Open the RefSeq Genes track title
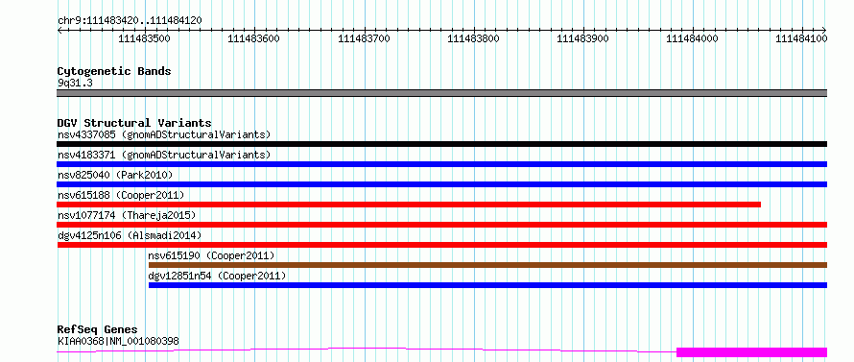This screenshot has height=362, width=854. [97, 330]
